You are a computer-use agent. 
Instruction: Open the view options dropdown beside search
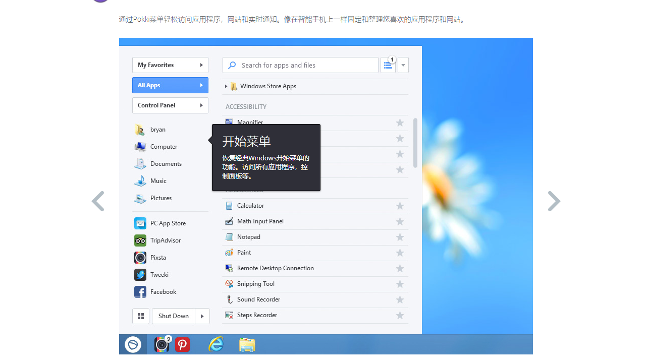click(403, 65)
